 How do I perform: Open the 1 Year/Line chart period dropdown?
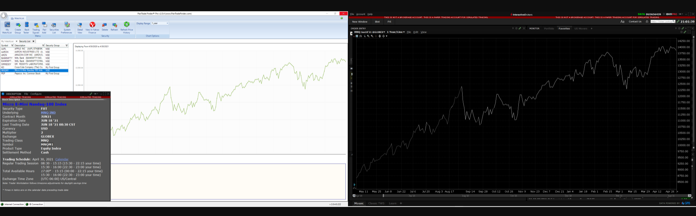396,32
